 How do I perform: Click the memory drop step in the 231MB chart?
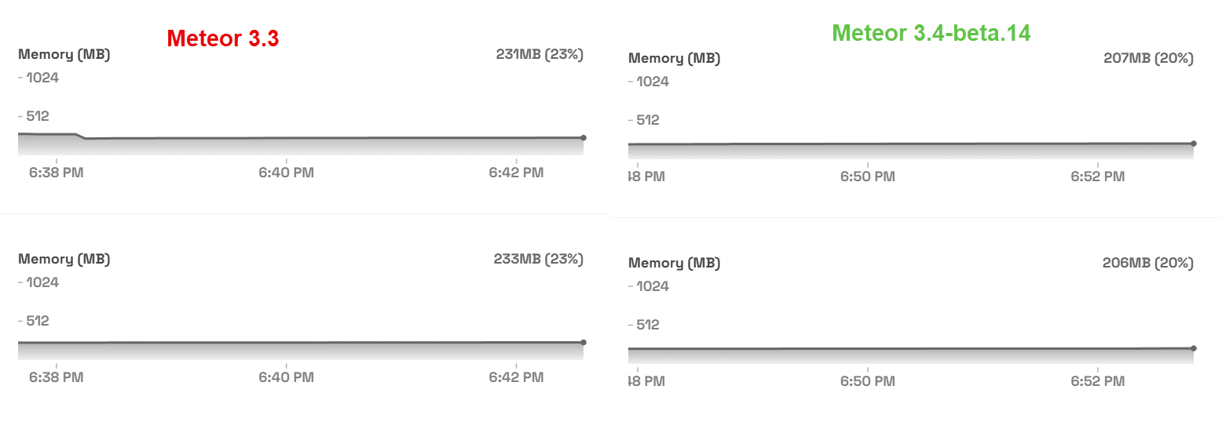(x=81, y=136)
